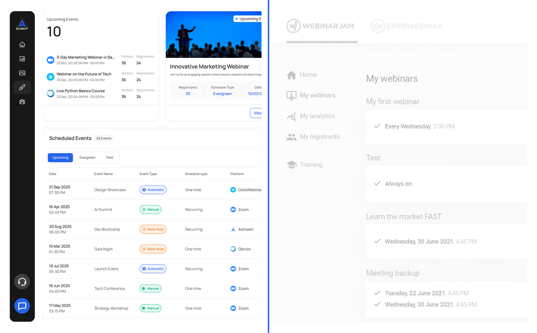537x333 pixels.
Task: Switch to the Evergreen events tab
Action: [87, 157]
